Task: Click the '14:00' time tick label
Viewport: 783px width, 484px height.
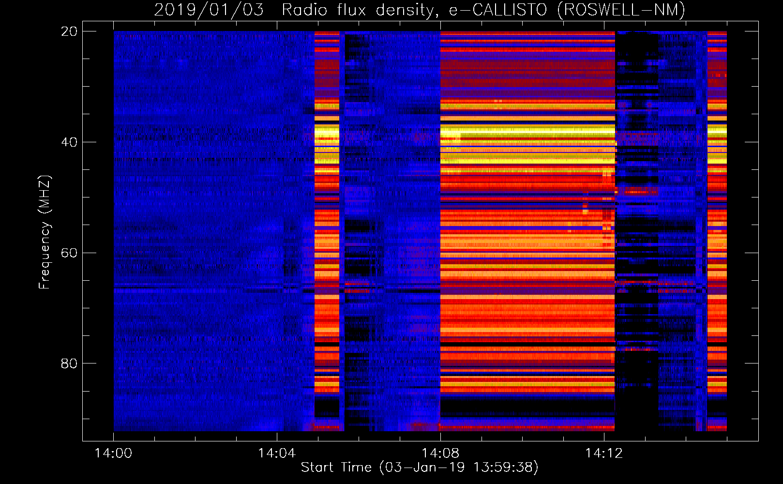Action: coord(113,454)
